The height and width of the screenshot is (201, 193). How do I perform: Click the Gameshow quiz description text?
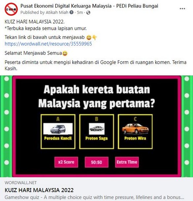(94, 197)
